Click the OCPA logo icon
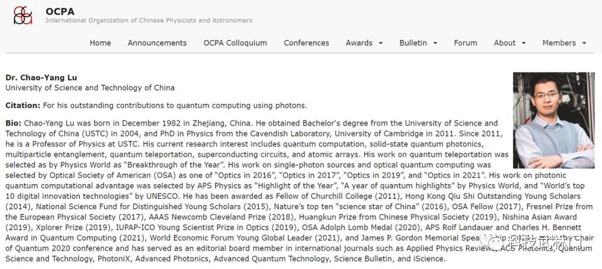The height and width of the screenshot is (269, 602). [x=23, y=15]
